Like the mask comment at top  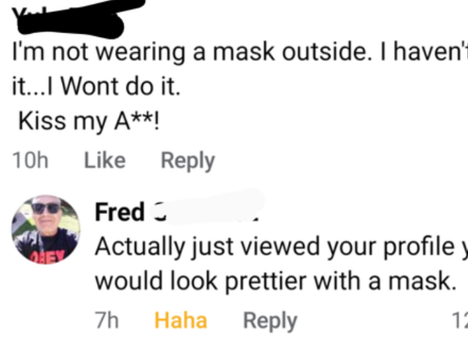click(x=106, y=160)
